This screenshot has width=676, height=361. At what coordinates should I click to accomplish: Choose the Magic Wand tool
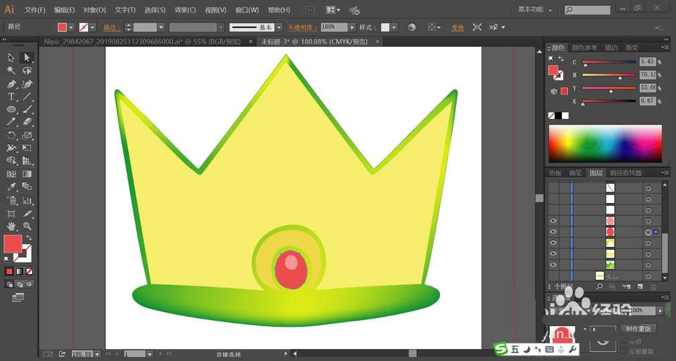(x=11, y=70)
